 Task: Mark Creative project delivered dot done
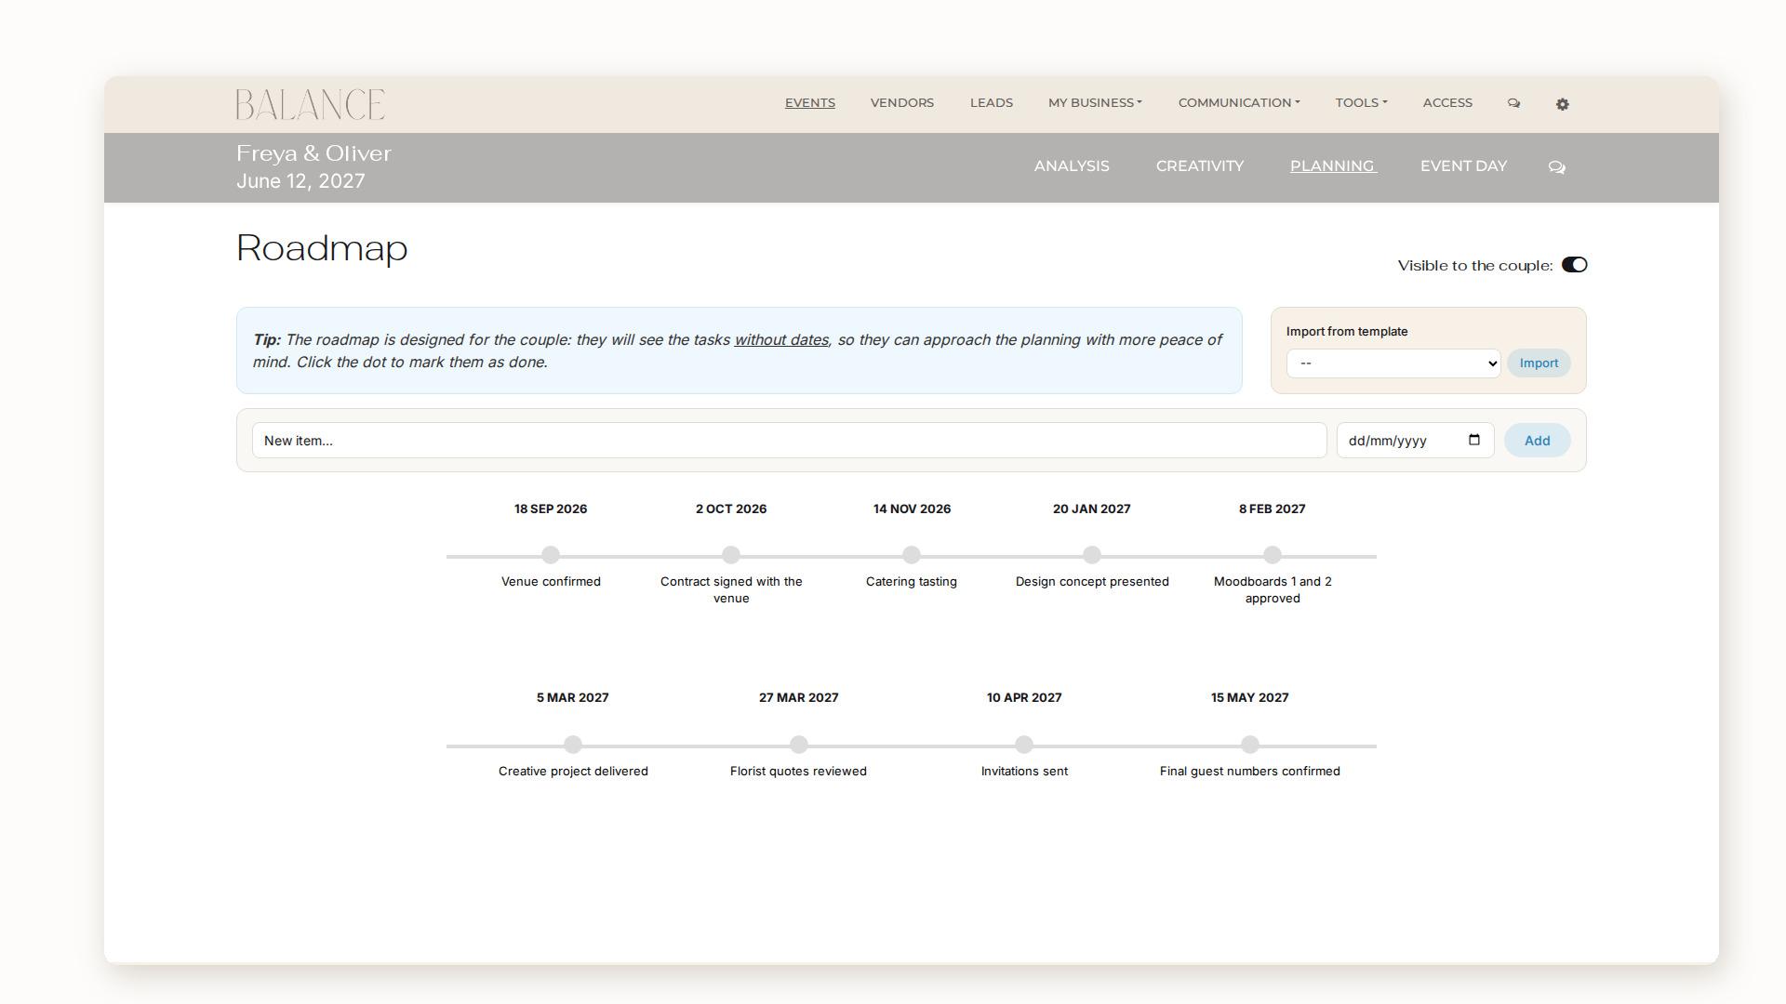[x=573, y=745]
